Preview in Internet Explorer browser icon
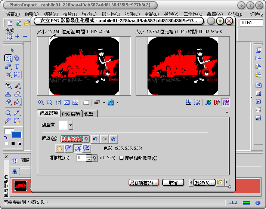The width and height of the screenshot is (266, 209). pos(111,102)
